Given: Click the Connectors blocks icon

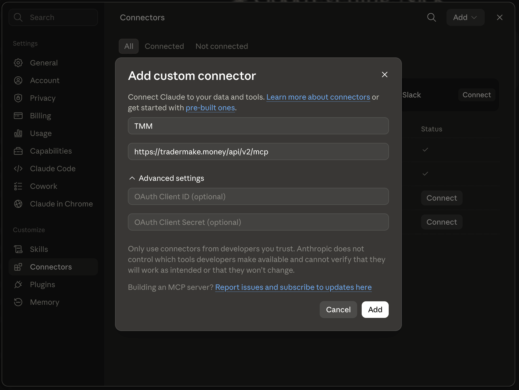Looking at the screenshot, I should pyautogui.click(x=18, y=267).
